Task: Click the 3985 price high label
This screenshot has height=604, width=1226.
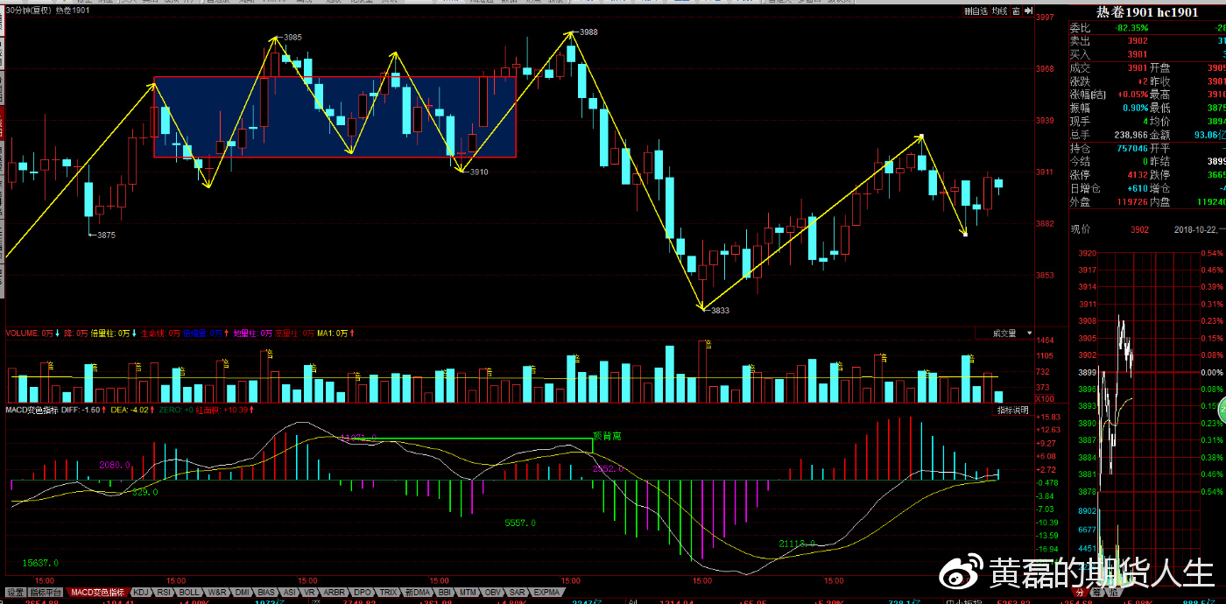Action: [292, 38]
